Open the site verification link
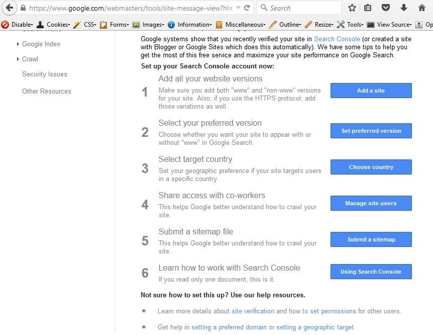Screen dimensions: 433x335 [253, 311]
